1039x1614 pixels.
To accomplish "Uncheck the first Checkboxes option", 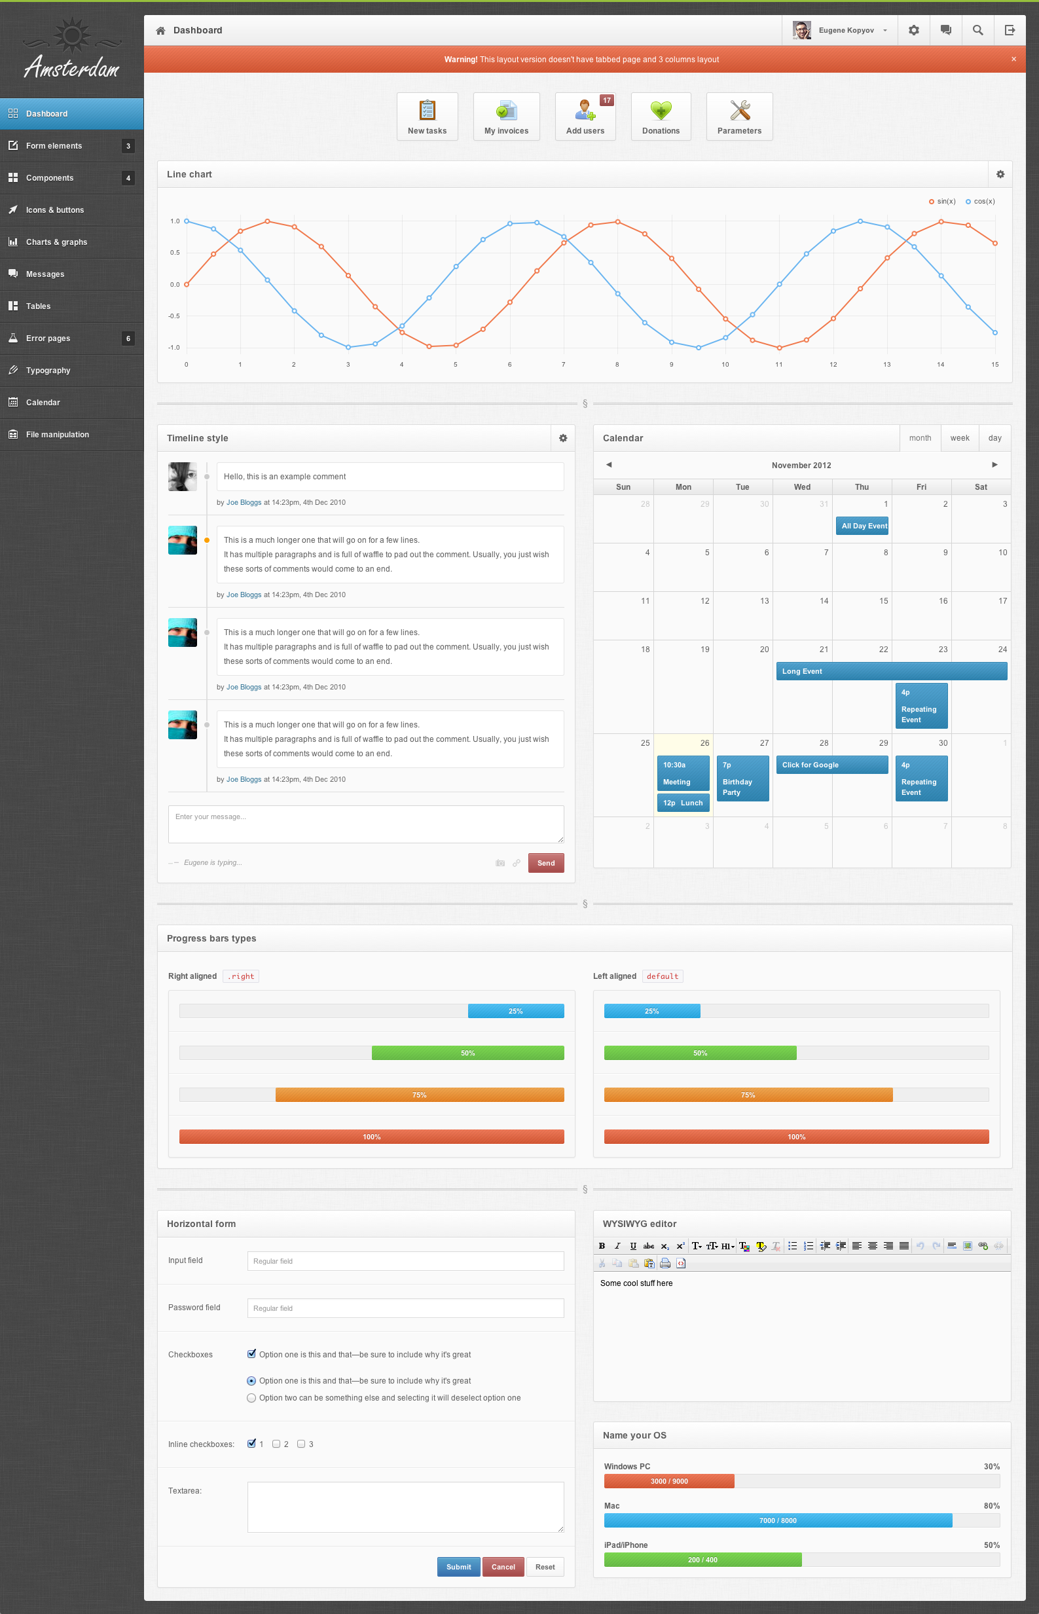I will pos(251,1353).
